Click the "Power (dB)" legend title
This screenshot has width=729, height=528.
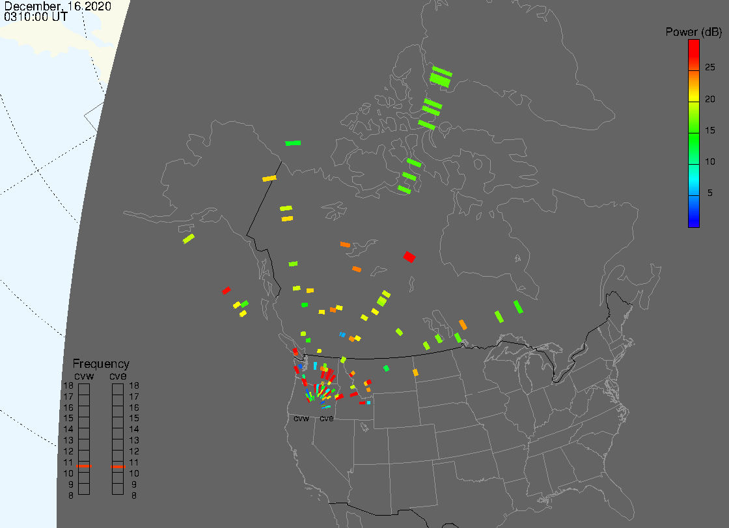pos(693,32)
